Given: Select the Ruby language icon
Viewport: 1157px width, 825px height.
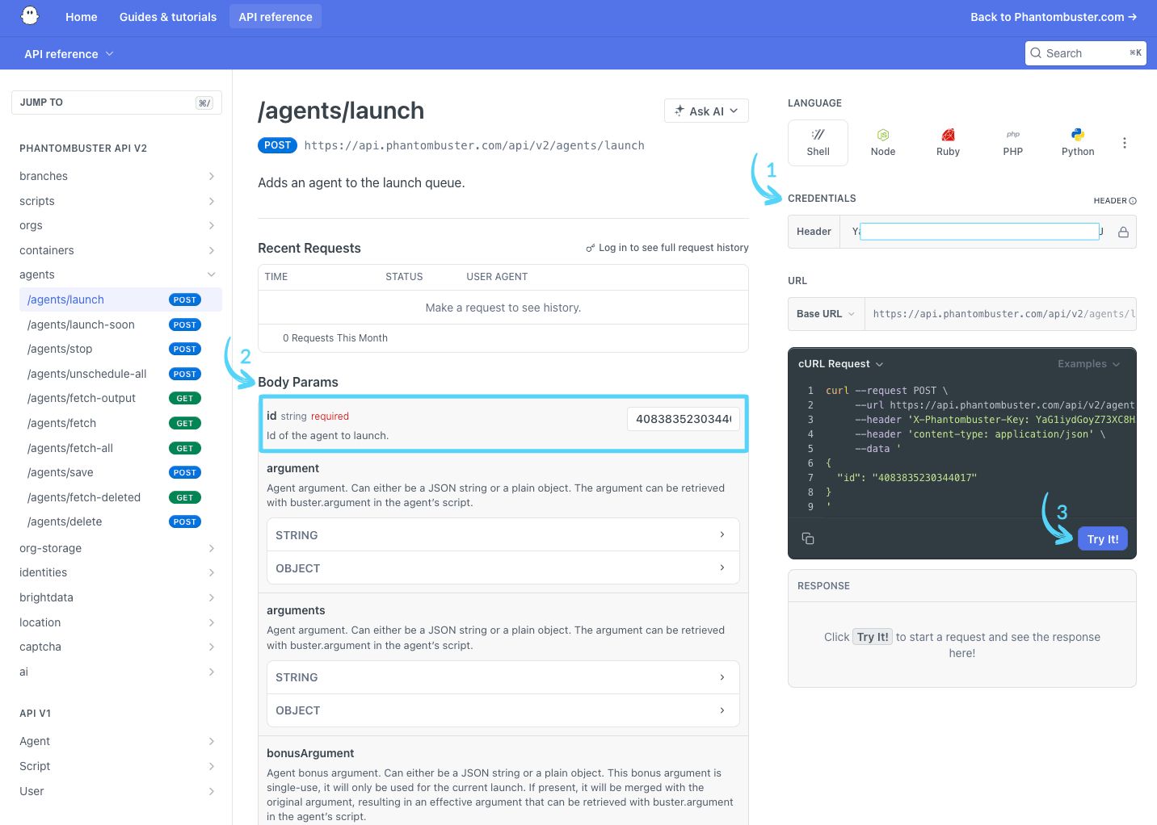Looking at the screenshot, I should point(947,142).
